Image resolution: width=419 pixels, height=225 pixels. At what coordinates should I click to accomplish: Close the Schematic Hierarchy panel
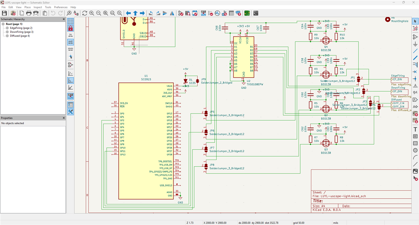(64, 19)
